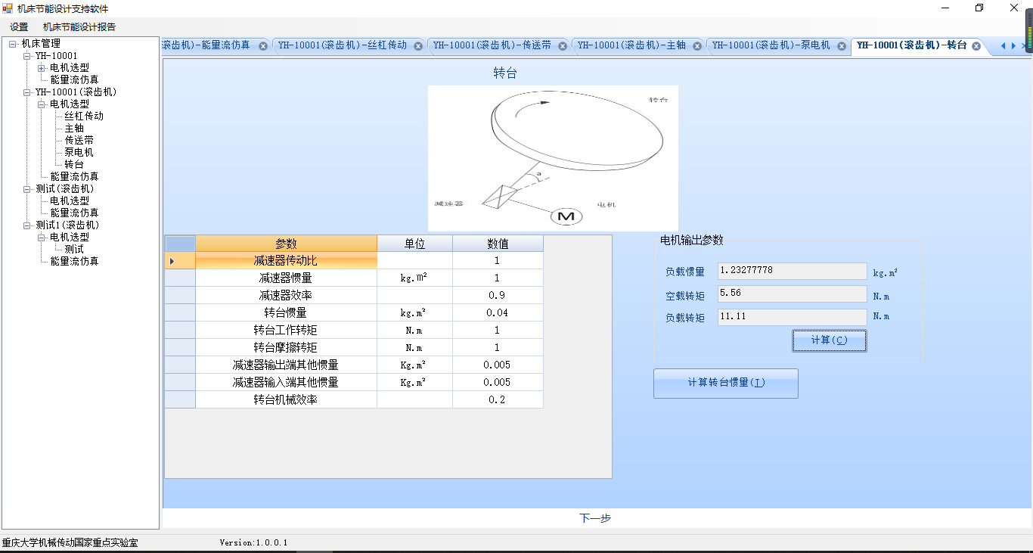Expand 电机选型 under the YH-10001 node
The height and width of the screenshot is (553, 1033).
pos(42,68)
